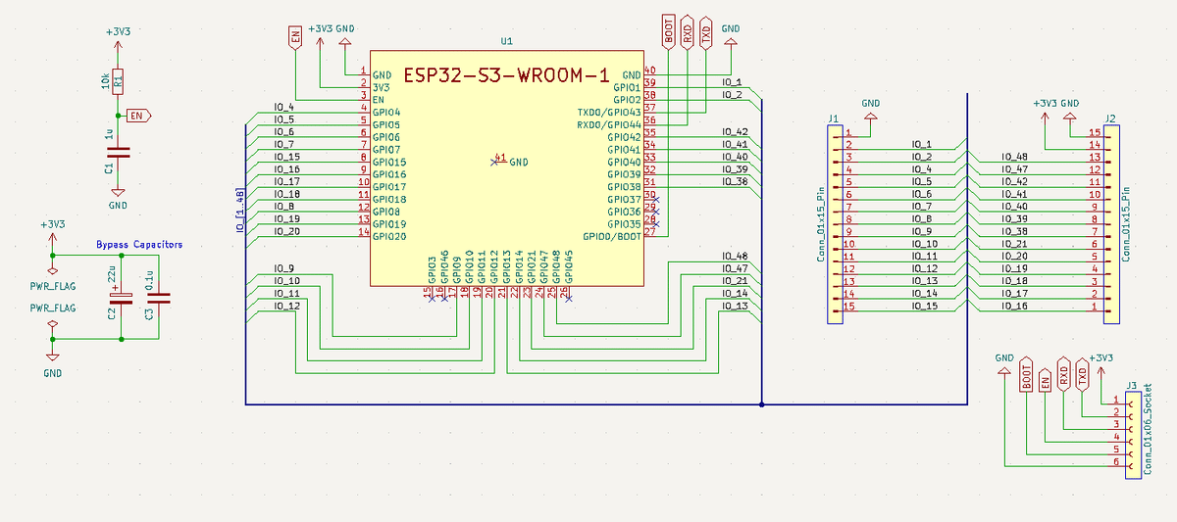This screenshot has height=522, width=1177.
Task: Click the GPIO0/BOOT pin name
Action: (x=612, y=236)
